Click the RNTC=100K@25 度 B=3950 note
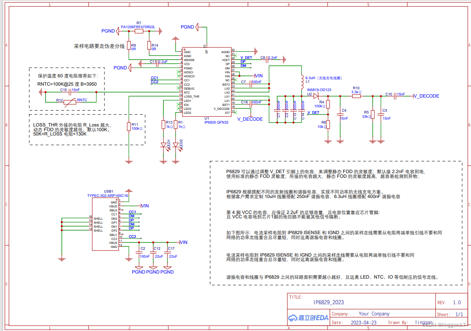Viewport: 471px width, 331px height. tap(67, 84)
